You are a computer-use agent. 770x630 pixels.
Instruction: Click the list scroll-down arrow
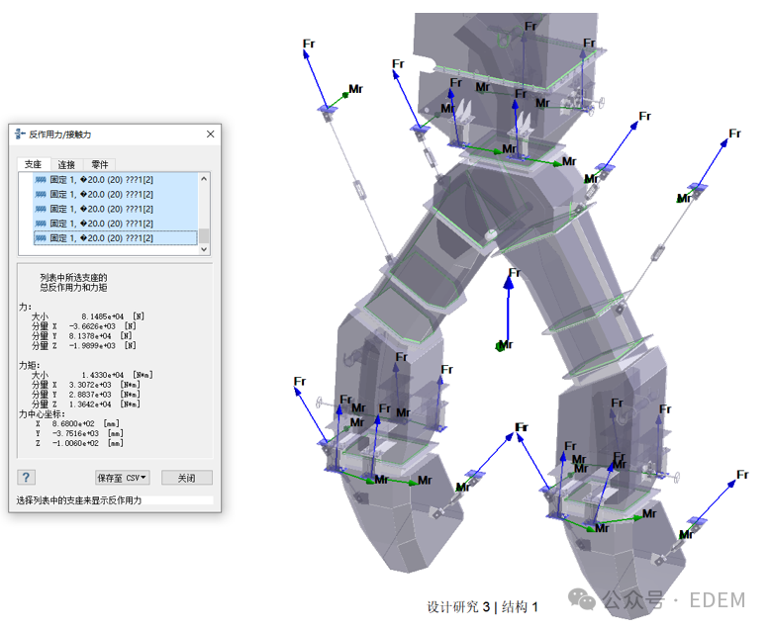point(204,250)
